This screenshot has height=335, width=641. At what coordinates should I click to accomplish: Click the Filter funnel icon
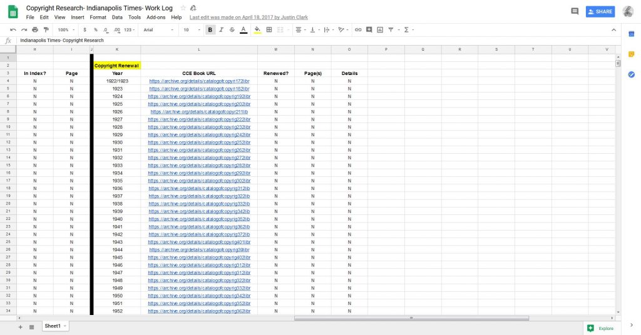[x=391, y=30]
